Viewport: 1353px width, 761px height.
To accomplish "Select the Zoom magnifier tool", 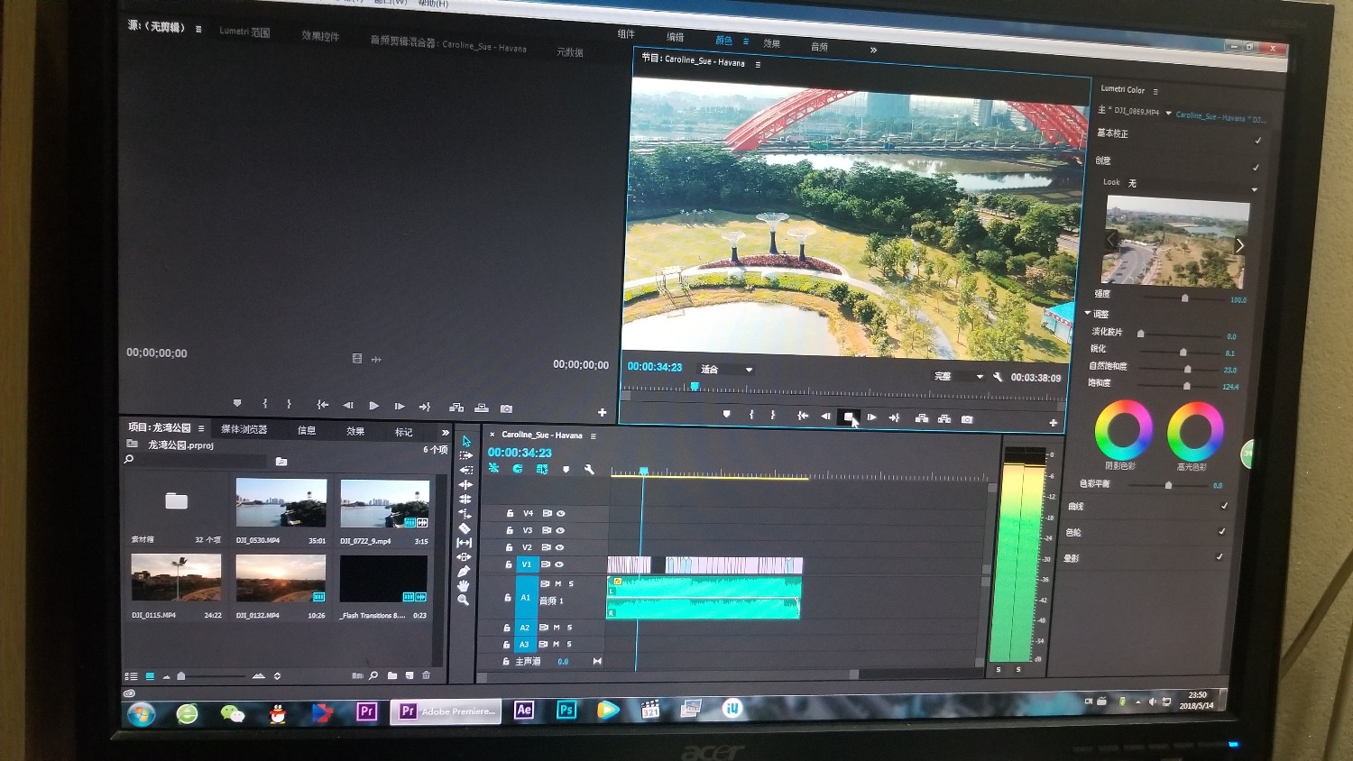I will (463, 600).
